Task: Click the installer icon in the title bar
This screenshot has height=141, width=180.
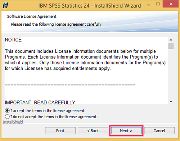Action: click(x=5, y=5)
